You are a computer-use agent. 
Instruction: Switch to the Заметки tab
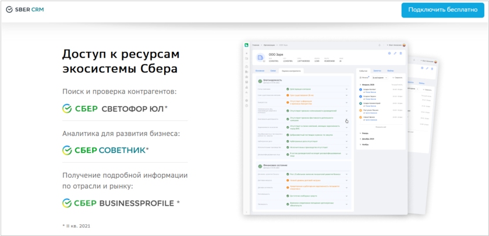pyautogui.click(x=377, y=71)
